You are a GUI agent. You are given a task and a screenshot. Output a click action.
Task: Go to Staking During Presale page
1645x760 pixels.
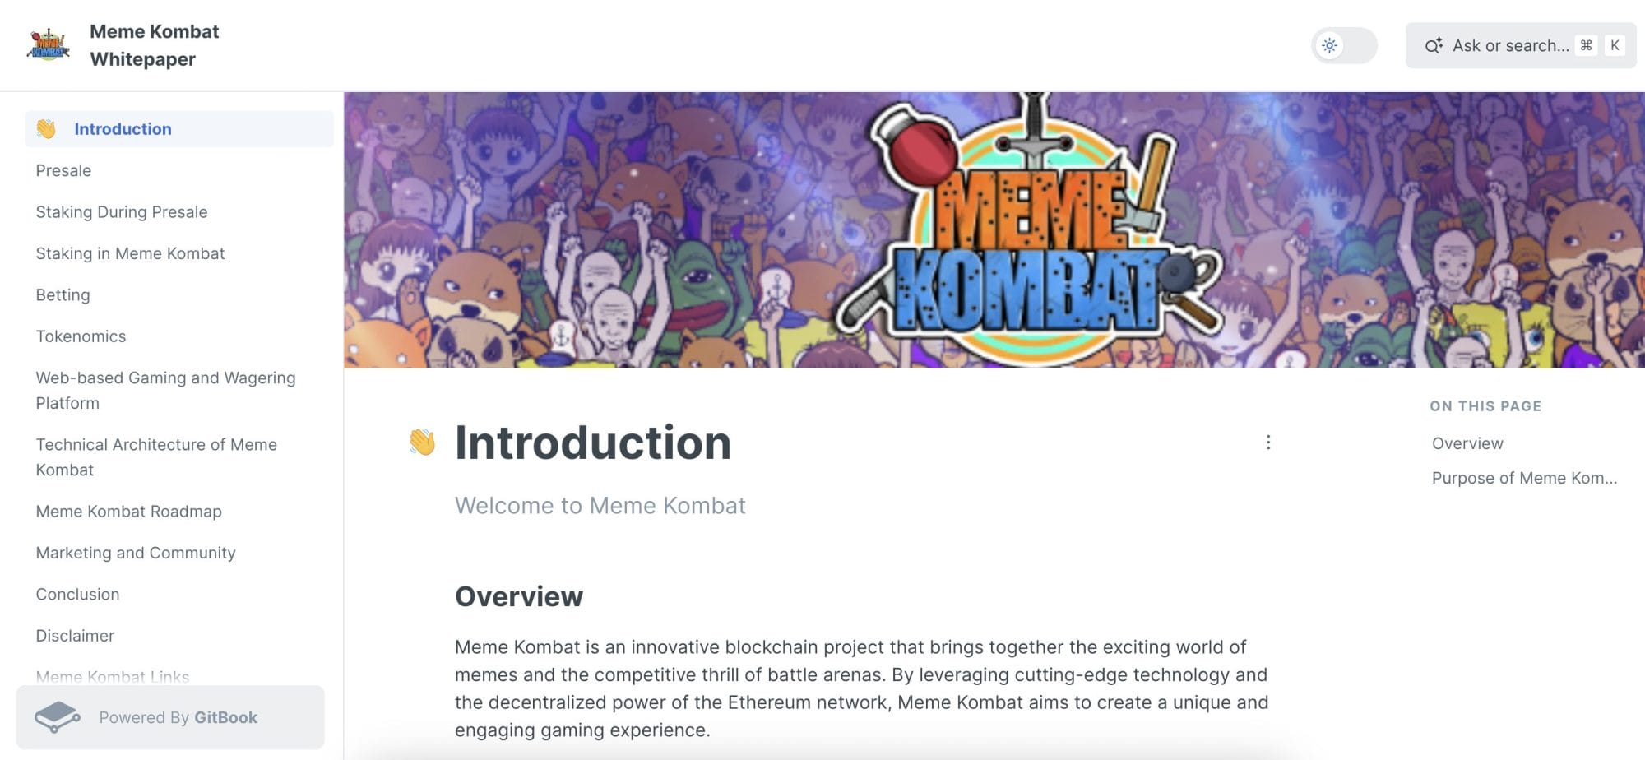[122, 212]
